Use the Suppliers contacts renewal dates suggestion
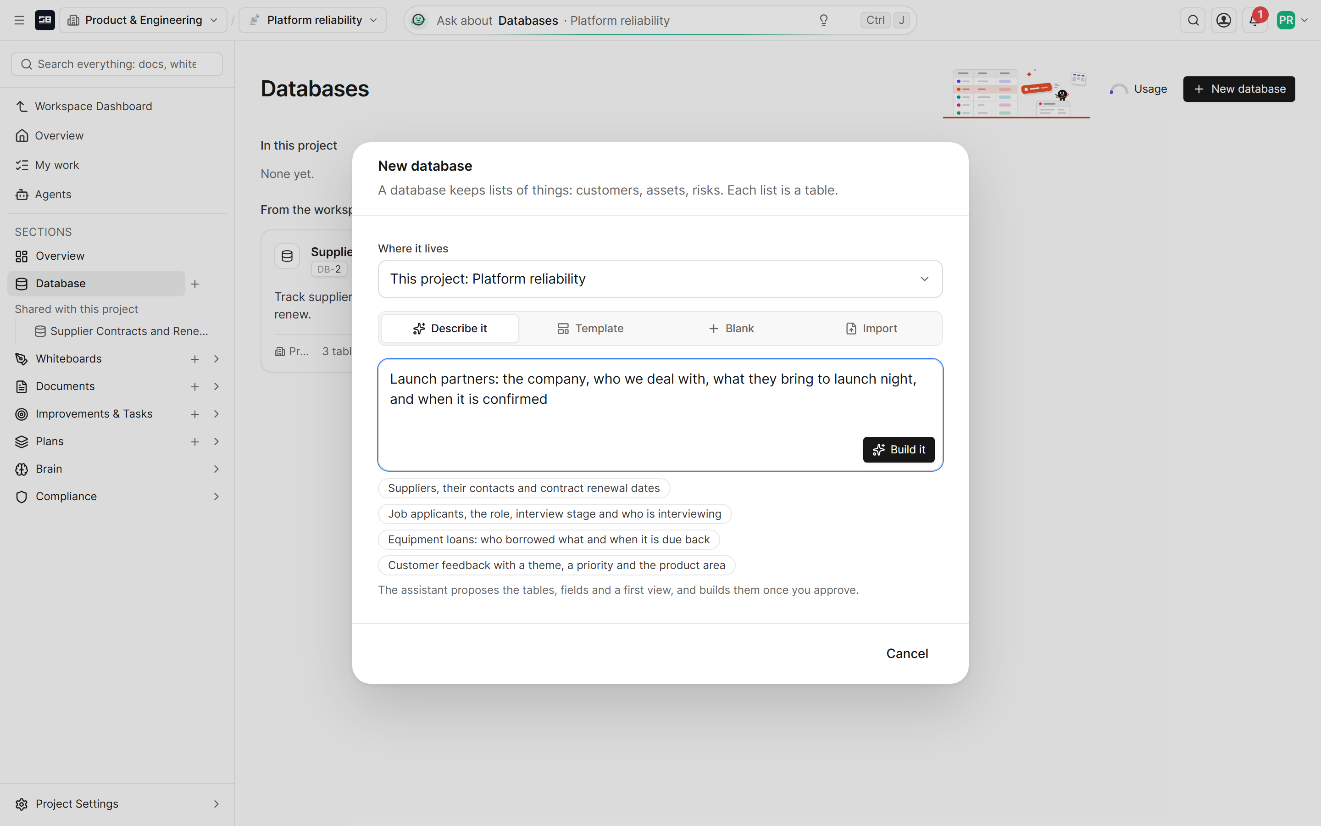1321x826 pixels. click(524, 488)
